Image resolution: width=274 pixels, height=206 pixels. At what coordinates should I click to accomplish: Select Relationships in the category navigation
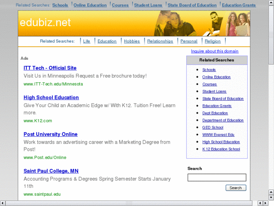[x=160, y=41]
